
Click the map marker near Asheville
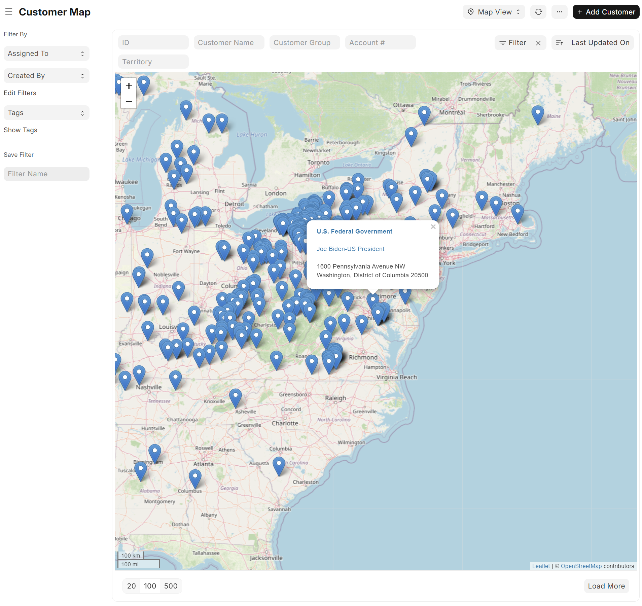click(x=235, y=398)
